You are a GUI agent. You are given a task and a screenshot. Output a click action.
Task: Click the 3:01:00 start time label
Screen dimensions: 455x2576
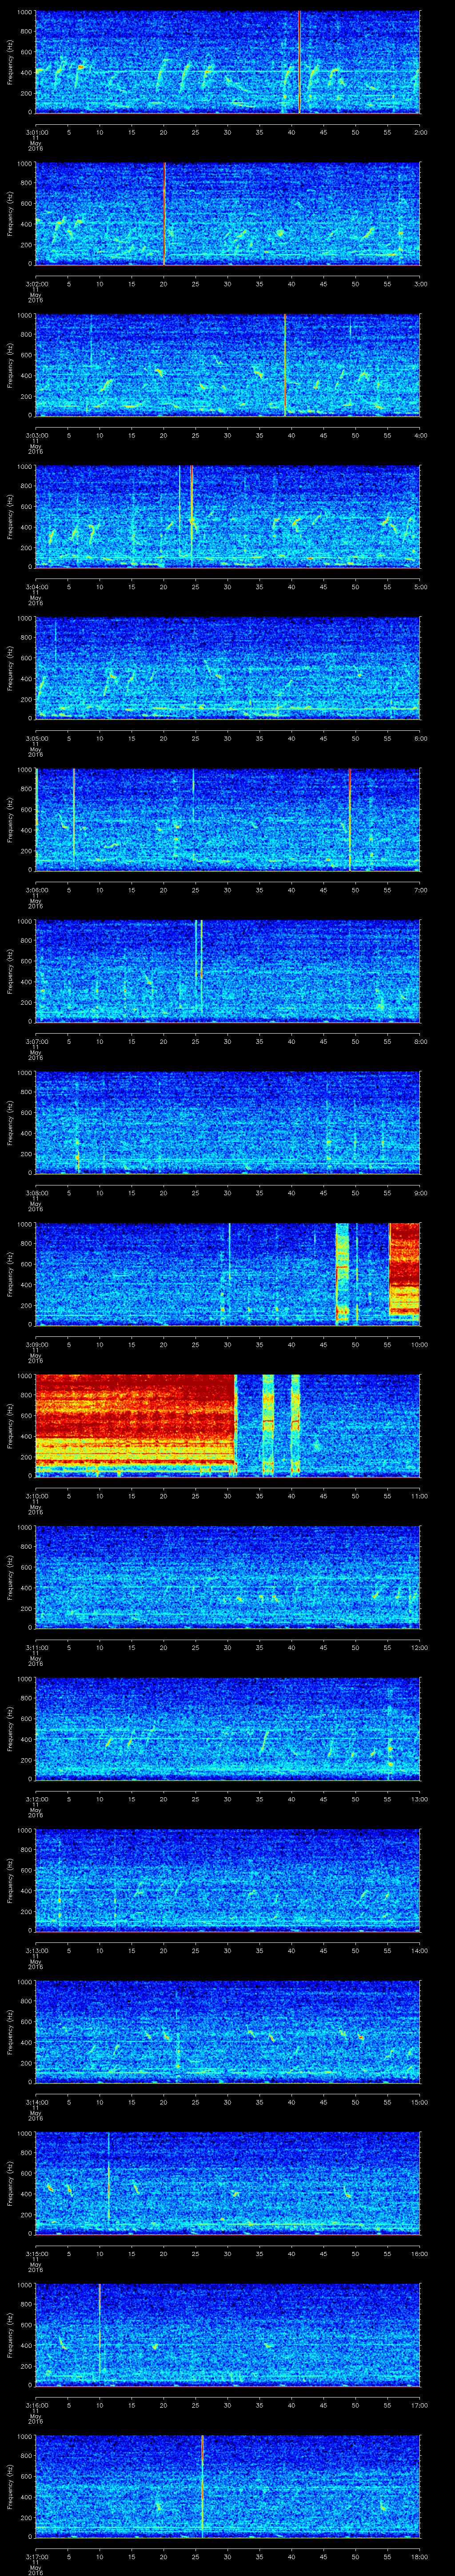(36, 131)
